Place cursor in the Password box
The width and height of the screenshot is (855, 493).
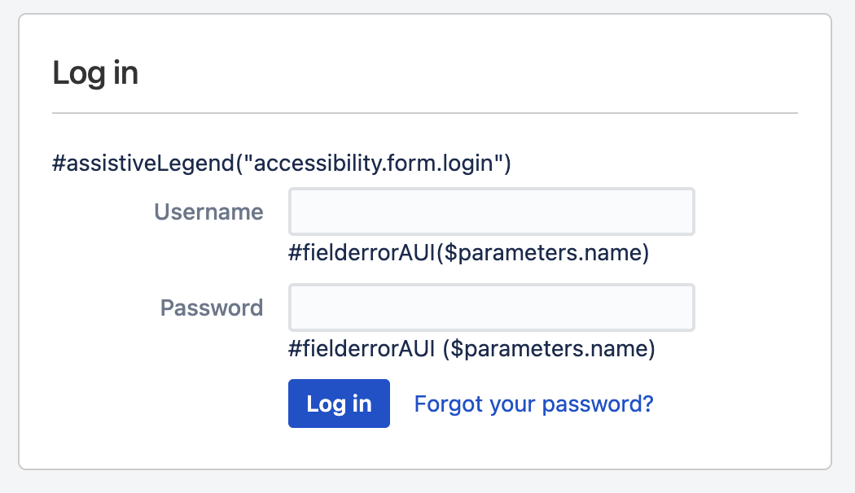tap(491, 308)
